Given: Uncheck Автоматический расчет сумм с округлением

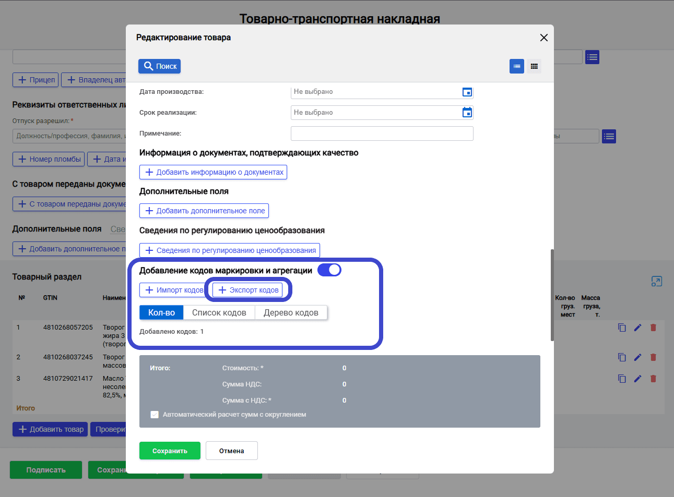Looking at the screenshot, I should [x=155, y=415].
